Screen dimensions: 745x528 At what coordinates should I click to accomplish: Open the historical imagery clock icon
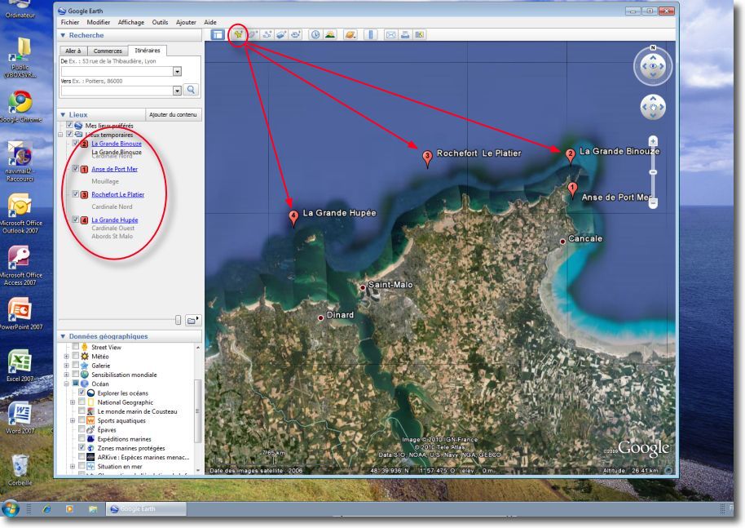[x=315, y=34]
